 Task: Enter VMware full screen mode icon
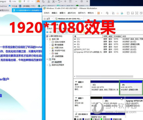[x=137, y=13]
